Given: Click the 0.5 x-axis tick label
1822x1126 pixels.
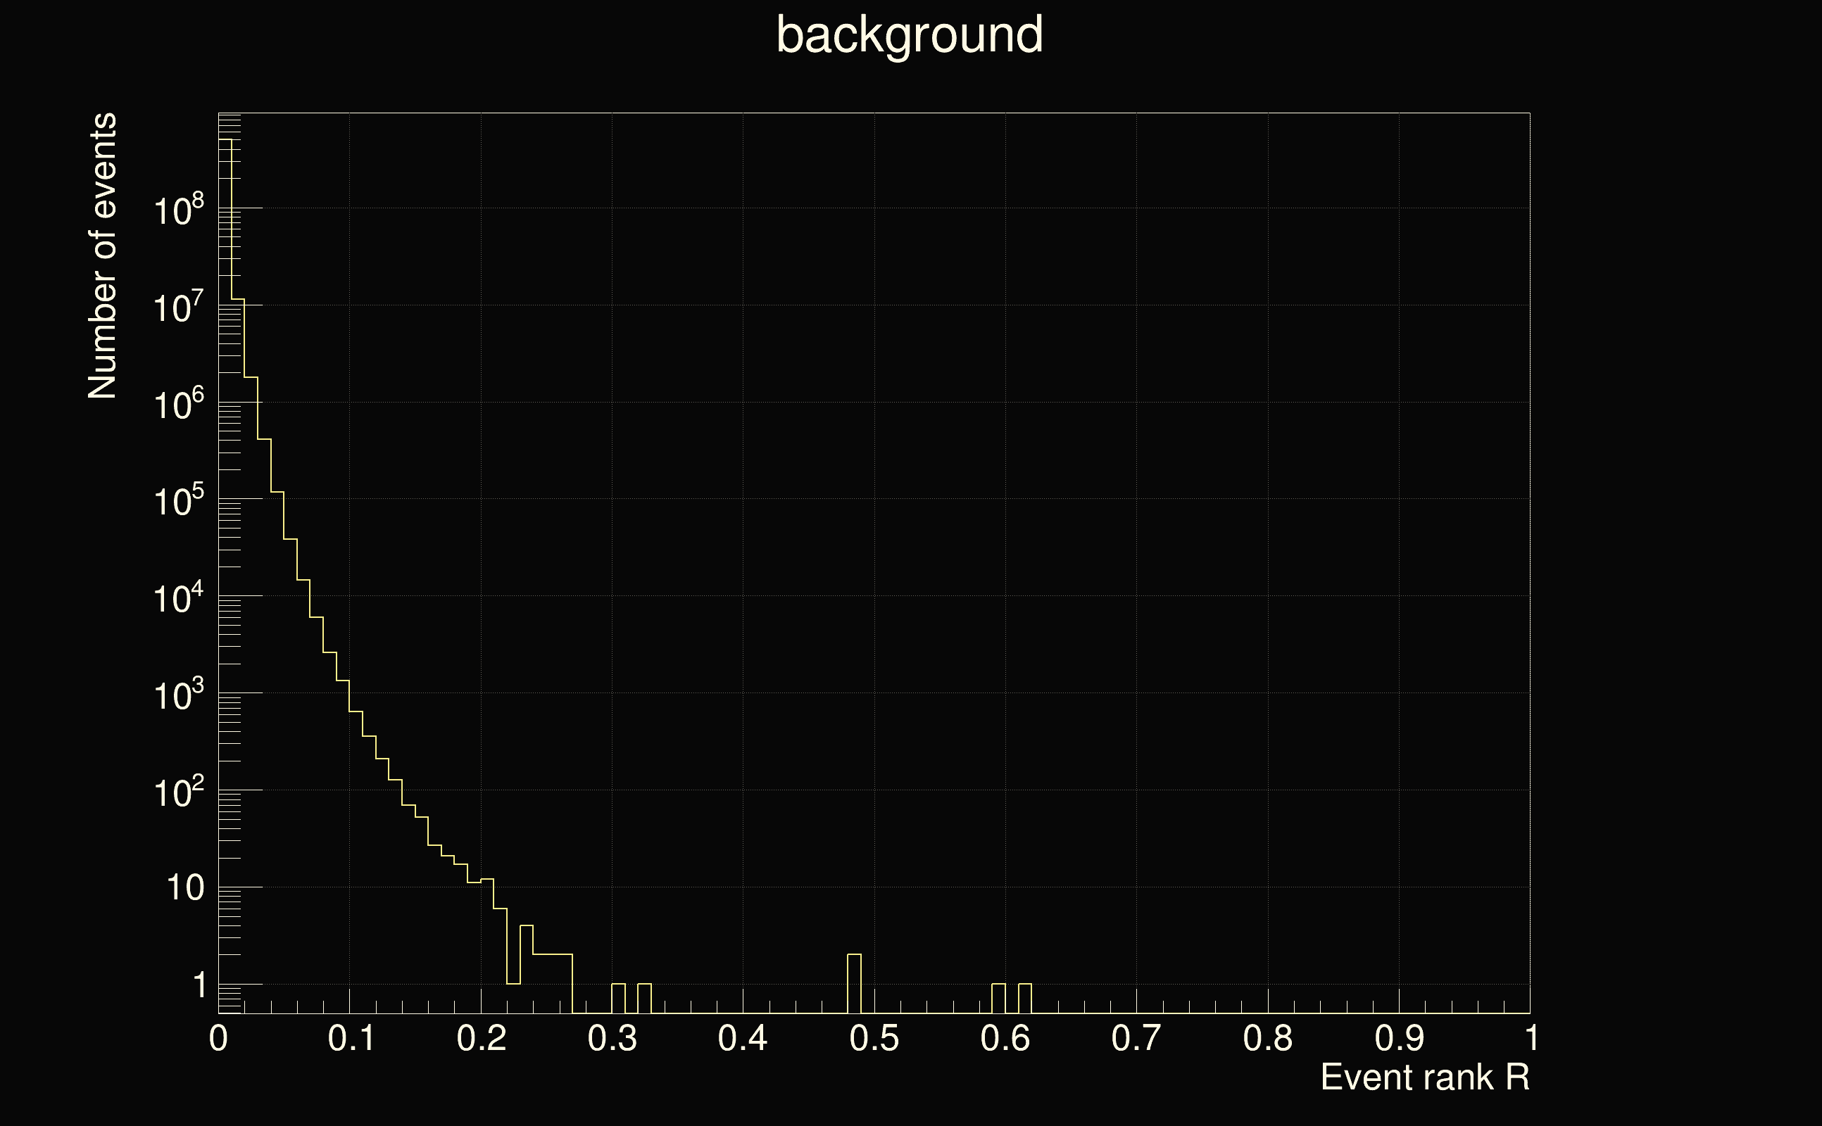Looking at the screenshot, I should click(874, 1038).
